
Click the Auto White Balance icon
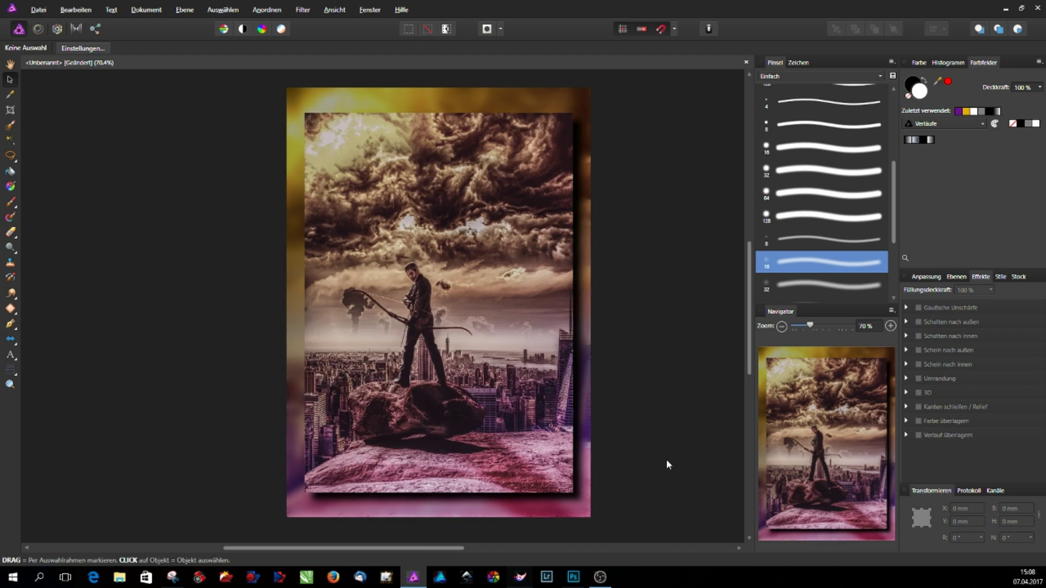281,29
